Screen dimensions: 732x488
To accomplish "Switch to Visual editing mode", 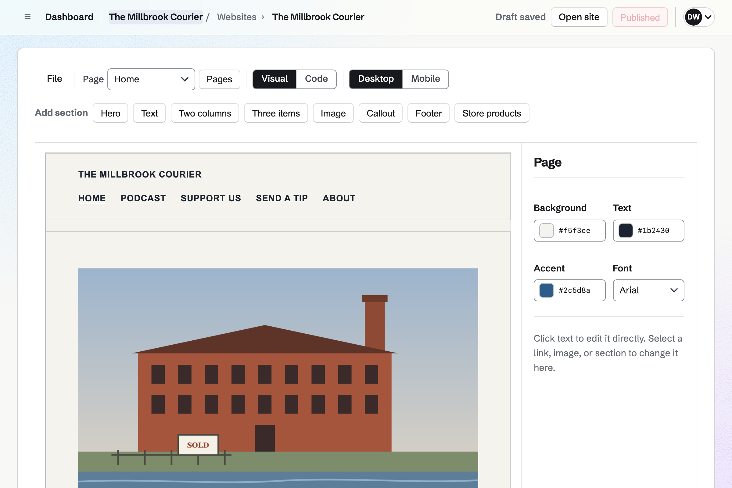I will [274, 79].
